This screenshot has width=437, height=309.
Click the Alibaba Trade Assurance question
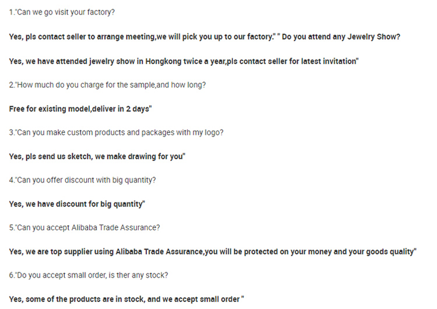pos(84,227)
